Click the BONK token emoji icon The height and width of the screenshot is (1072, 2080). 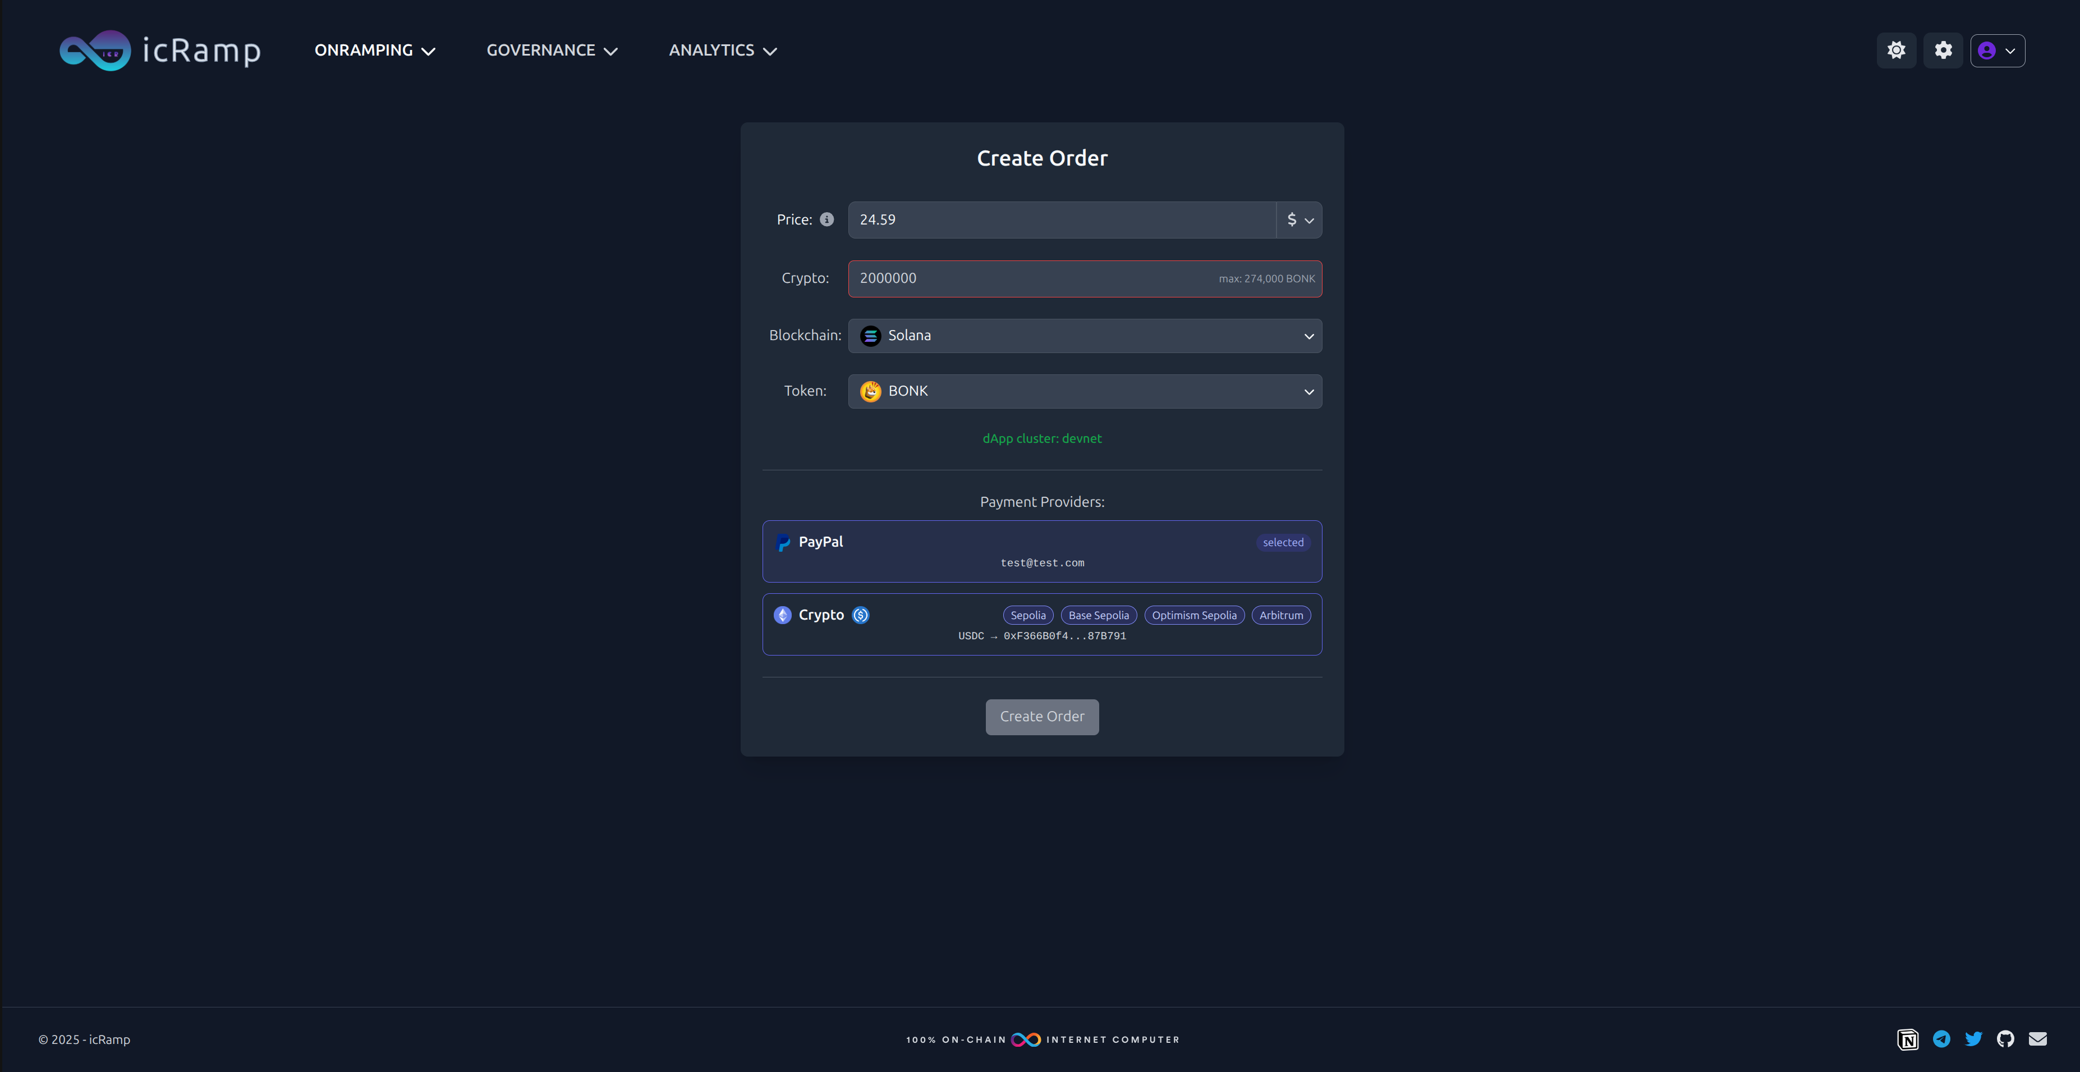coord(870,391)
